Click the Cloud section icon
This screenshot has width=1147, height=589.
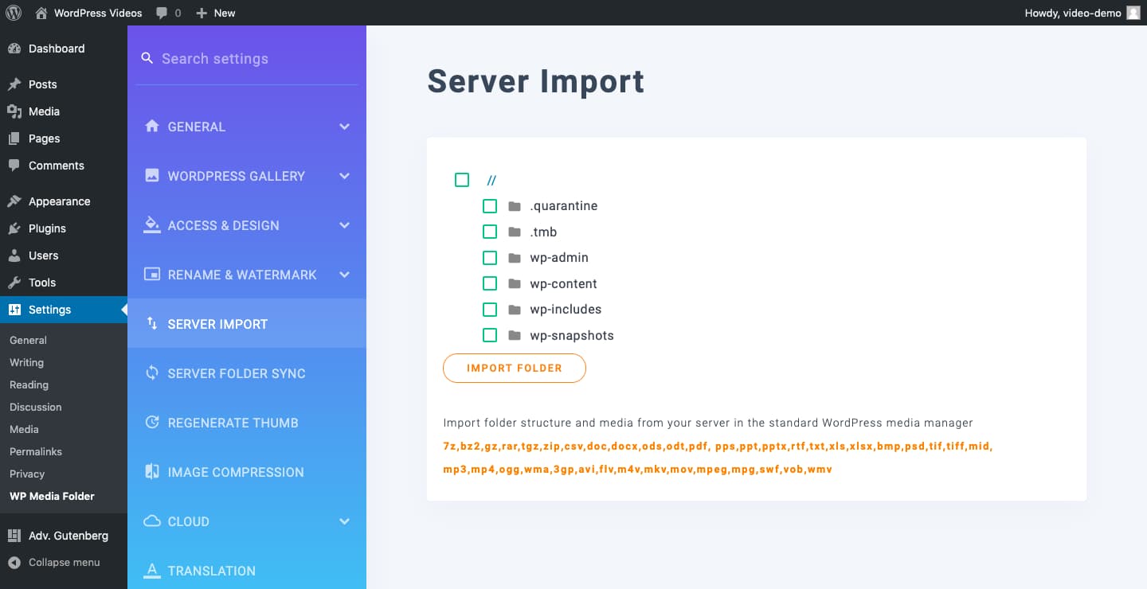pyautogui.click(x=151, y=521)
